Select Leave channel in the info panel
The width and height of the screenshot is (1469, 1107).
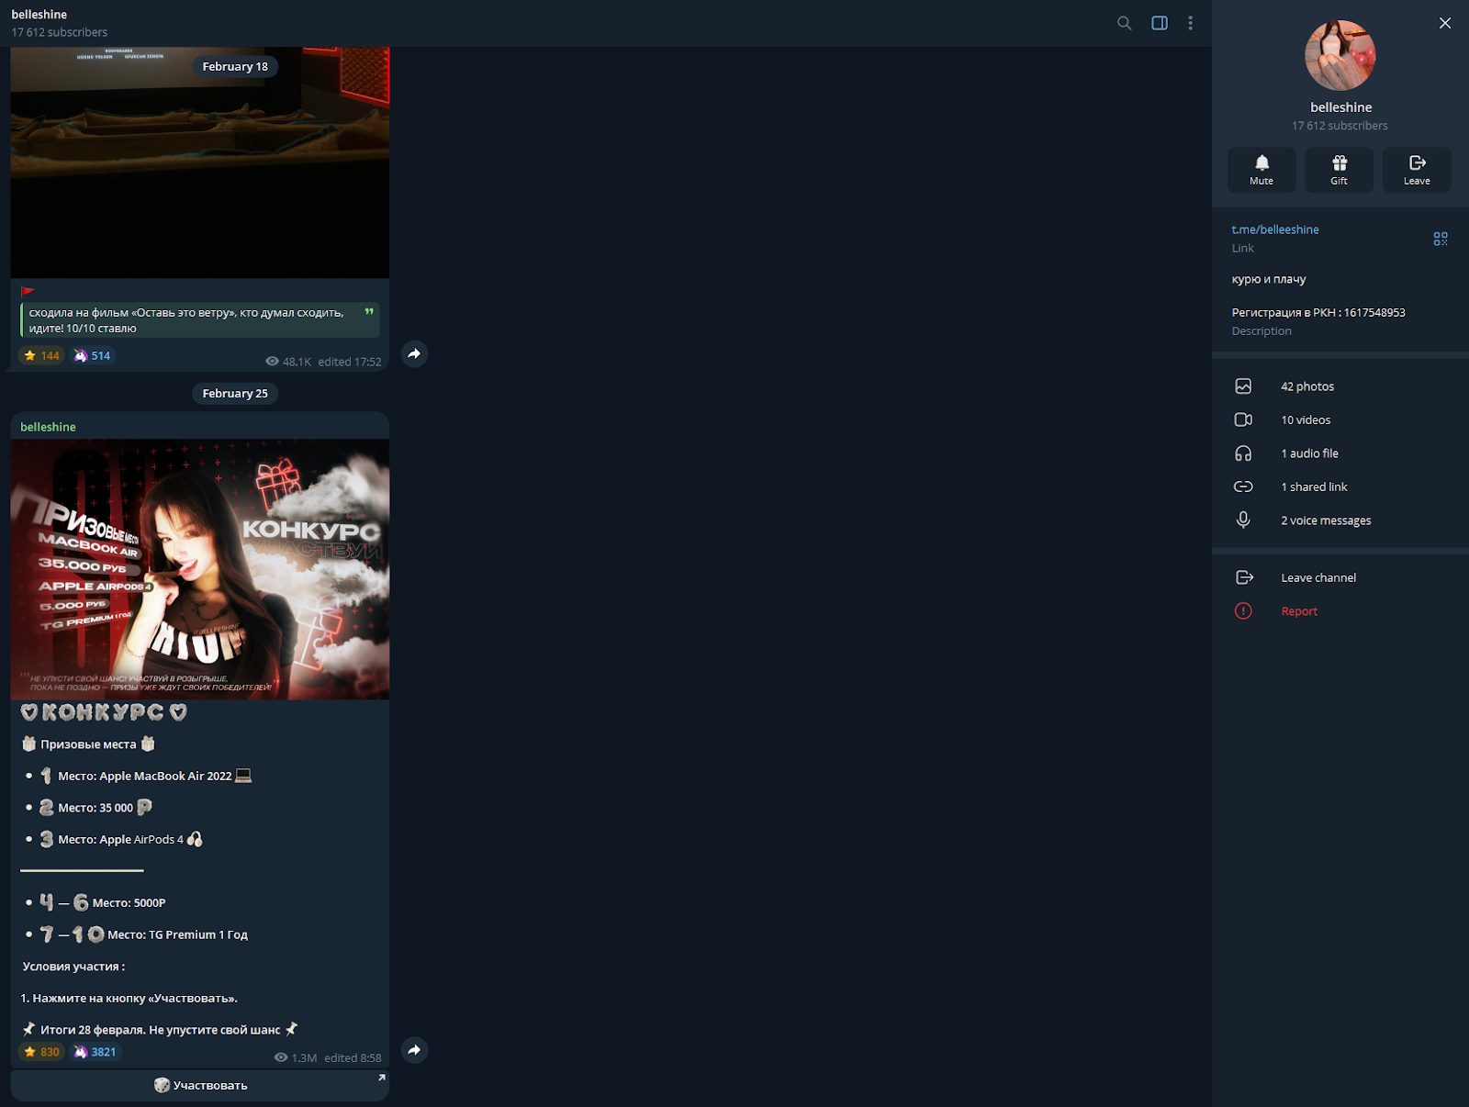point(1318,577)
